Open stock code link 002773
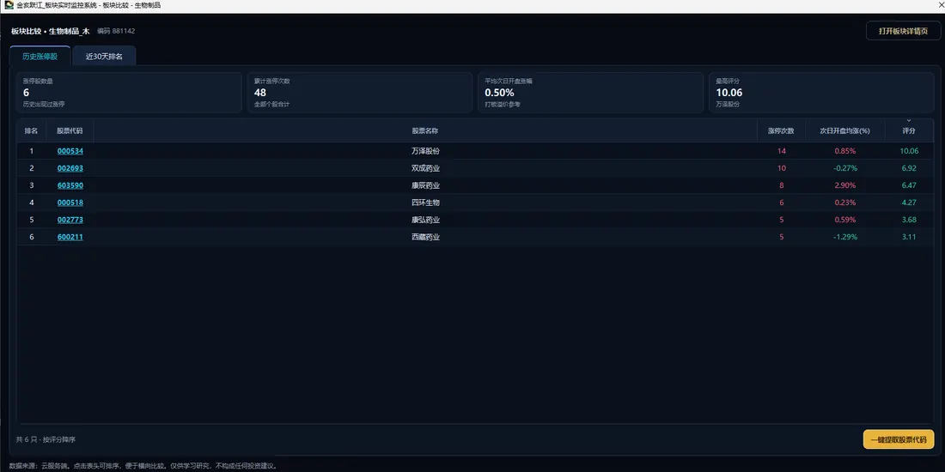The image size is (945, 472). pos(70,220)
